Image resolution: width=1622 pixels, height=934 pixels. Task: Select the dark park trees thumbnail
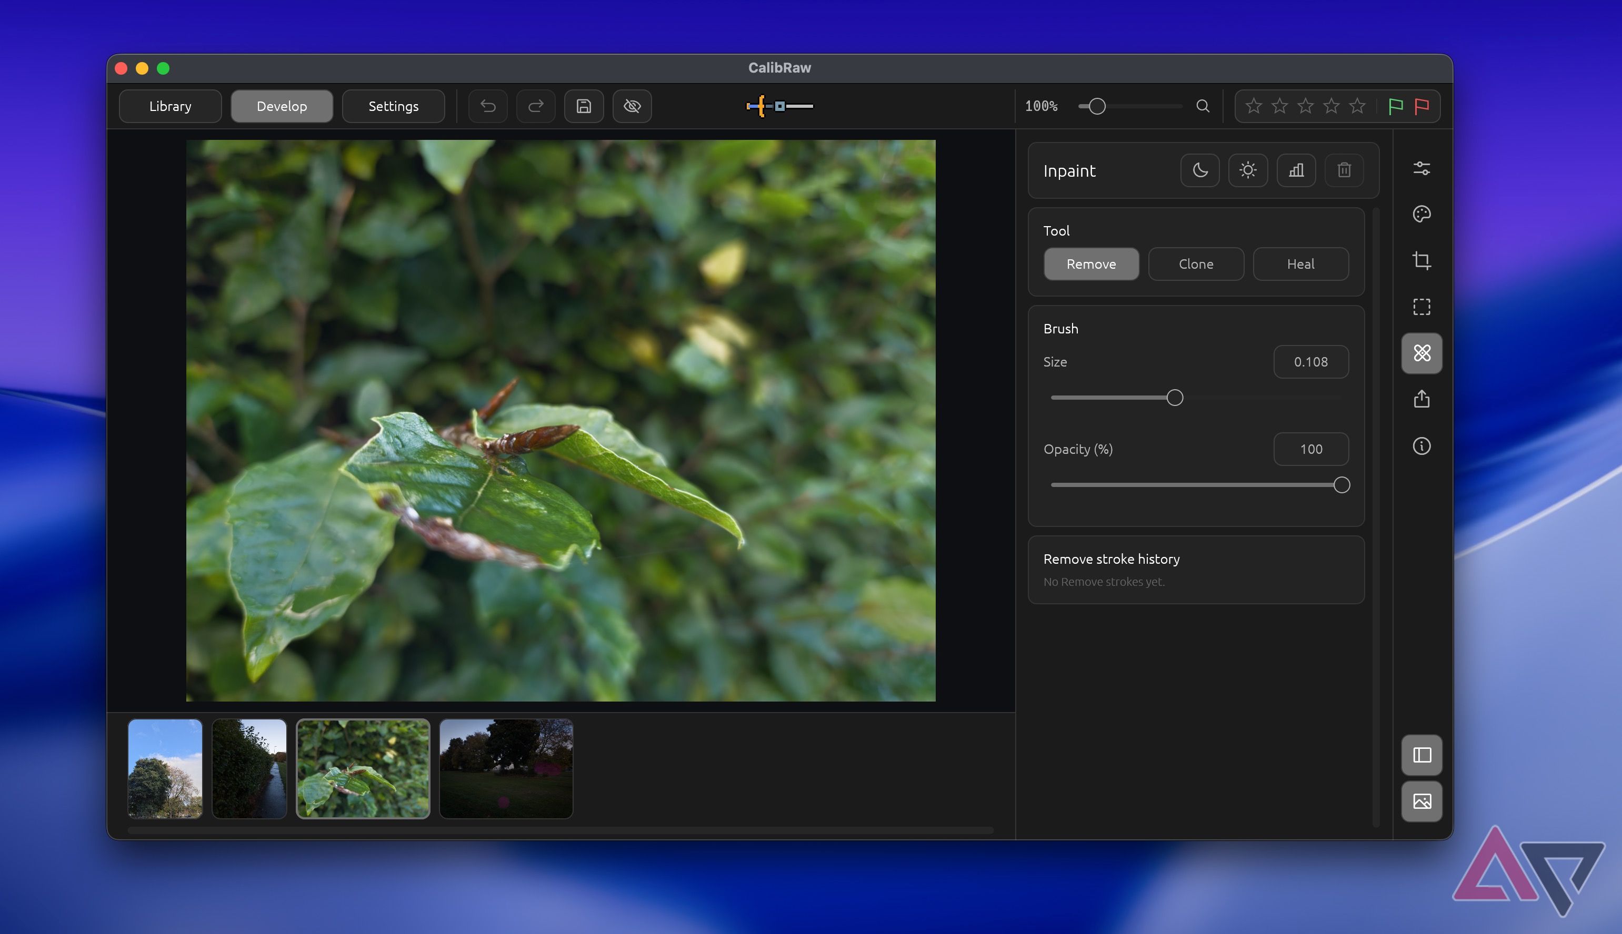coord(506,768)
